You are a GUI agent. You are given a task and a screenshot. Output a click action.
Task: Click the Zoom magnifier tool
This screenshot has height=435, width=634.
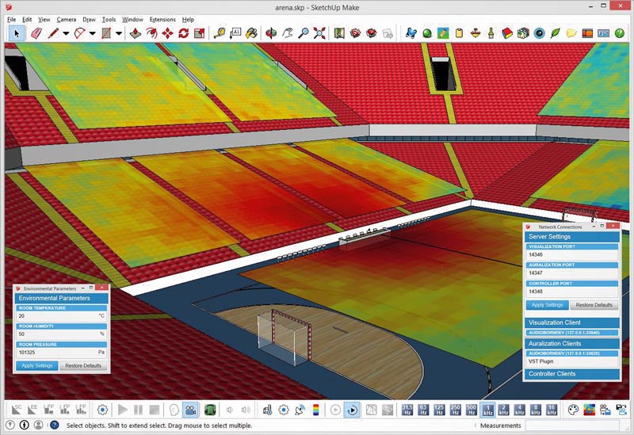click(304, 33)
